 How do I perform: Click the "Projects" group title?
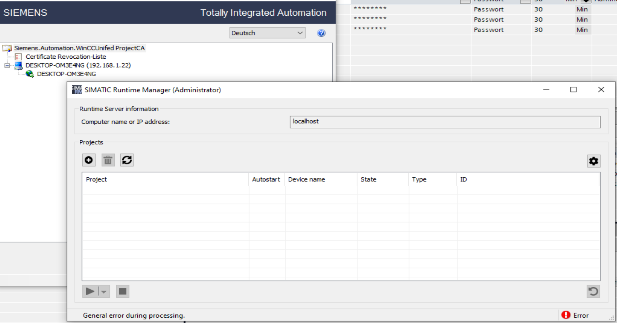[x=91, y=142]
